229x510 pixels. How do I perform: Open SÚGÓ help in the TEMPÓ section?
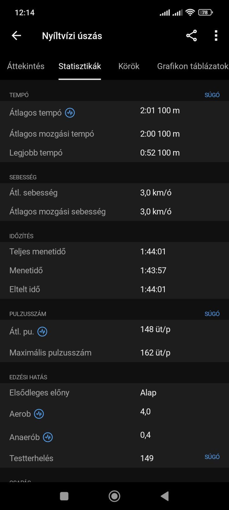coord(212,95)
